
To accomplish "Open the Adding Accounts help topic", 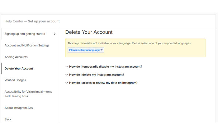I will point(16,57).
